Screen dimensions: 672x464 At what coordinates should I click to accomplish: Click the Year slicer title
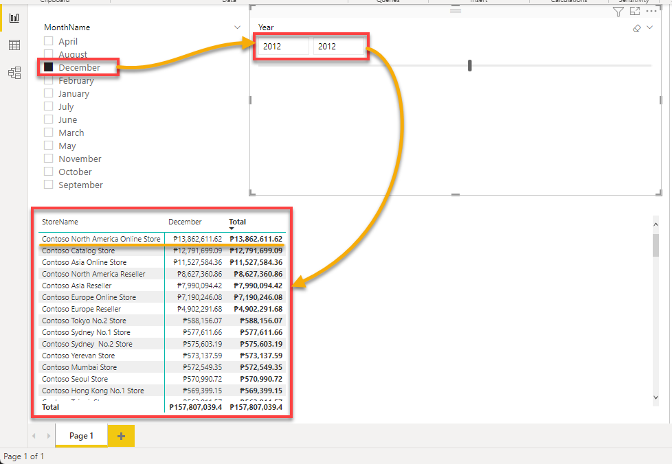tap(266, 27)
